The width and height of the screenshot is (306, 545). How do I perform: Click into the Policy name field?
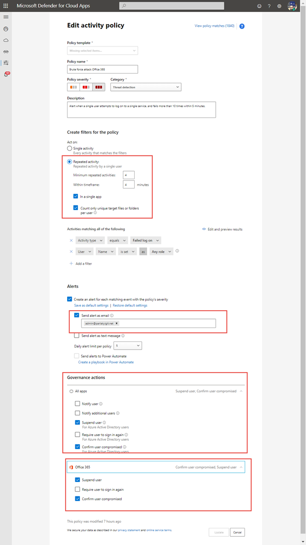103,69
